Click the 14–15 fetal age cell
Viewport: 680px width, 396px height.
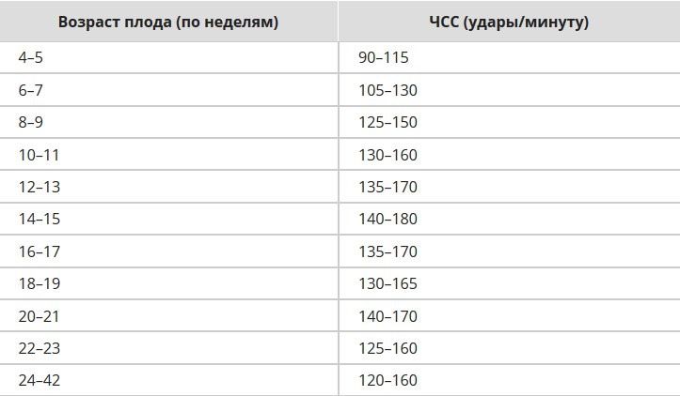click(39, 220)
